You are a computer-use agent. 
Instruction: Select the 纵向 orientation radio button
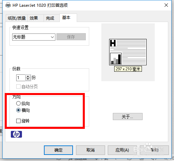click(x=18, y=103)
